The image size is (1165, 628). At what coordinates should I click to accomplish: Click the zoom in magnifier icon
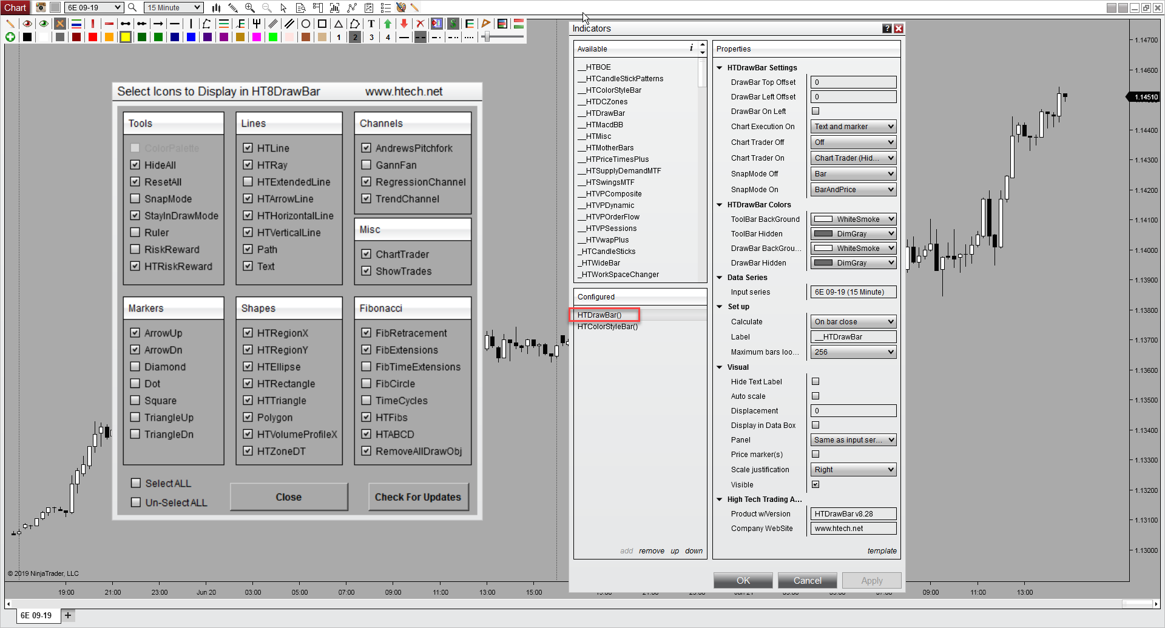coord(249,8)
